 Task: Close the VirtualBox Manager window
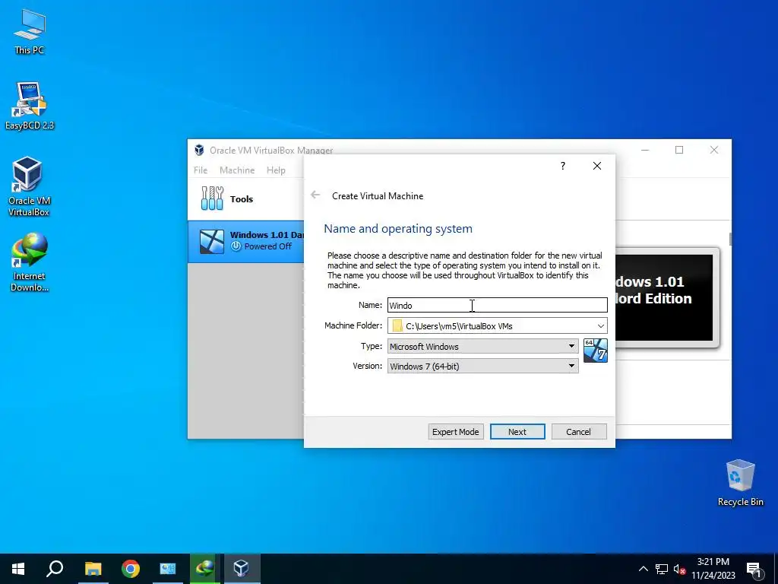pos(714,150)
